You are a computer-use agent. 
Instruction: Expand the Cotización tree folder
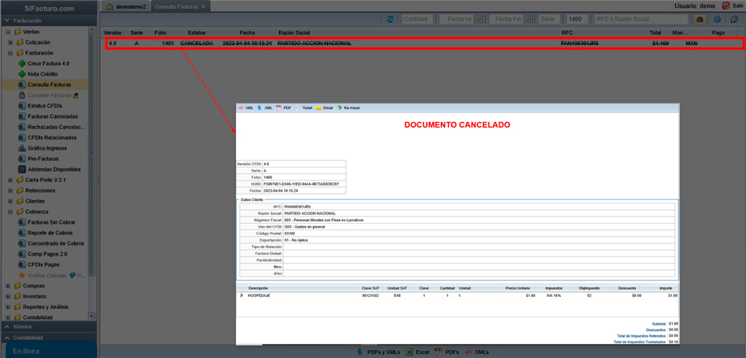10,42
